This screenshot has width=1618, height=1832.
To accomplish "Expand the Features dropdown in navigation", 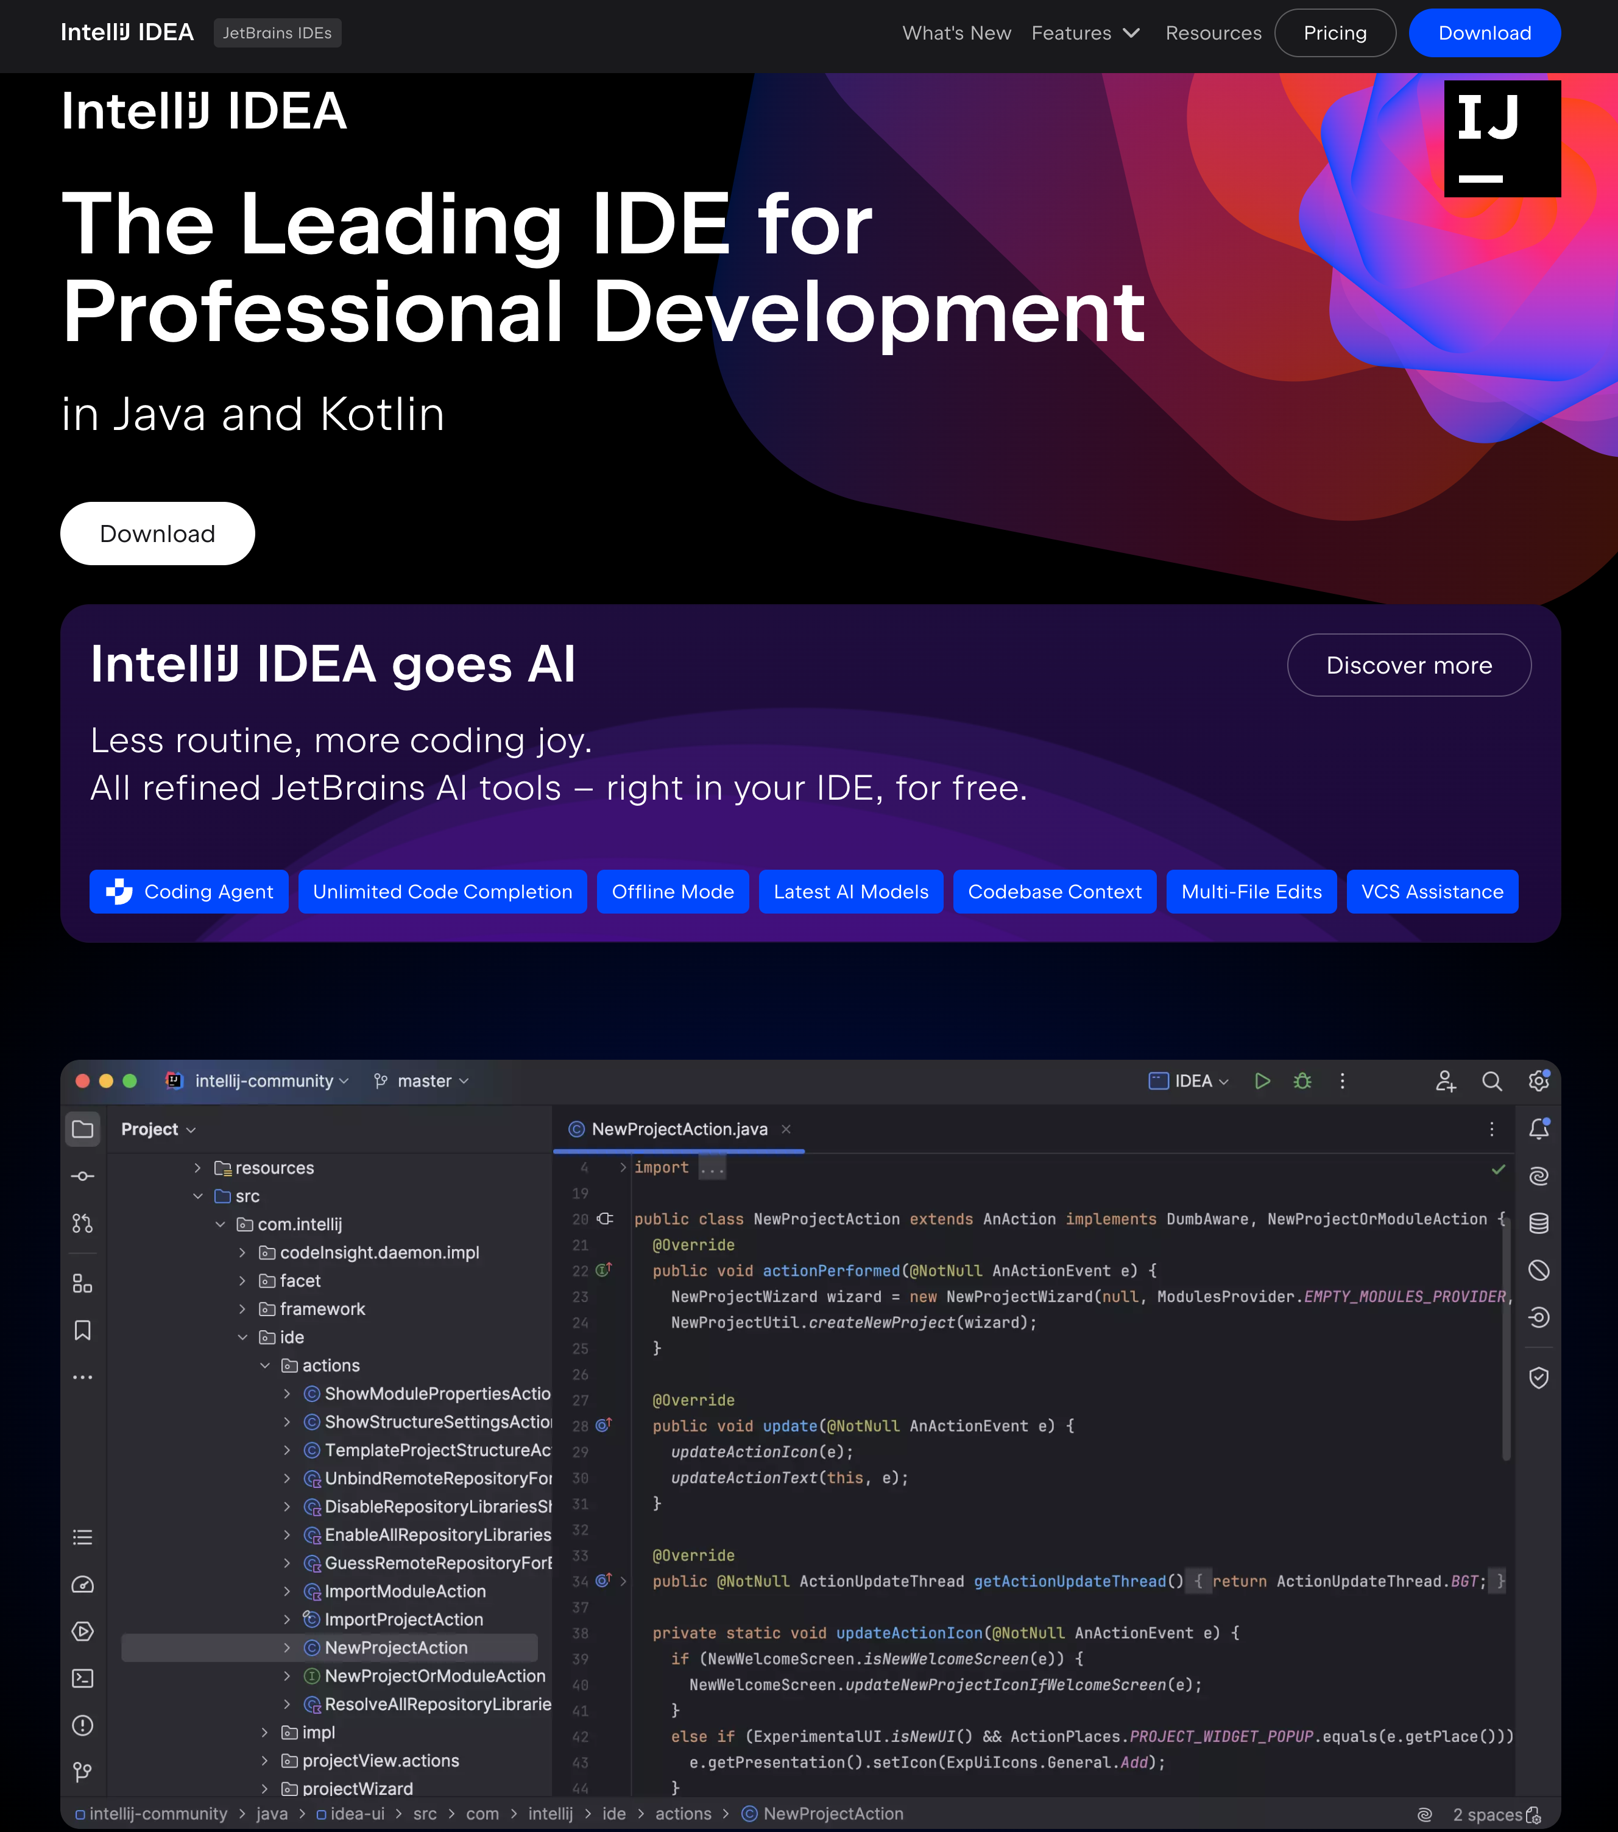I will (x=1084, y=33).
